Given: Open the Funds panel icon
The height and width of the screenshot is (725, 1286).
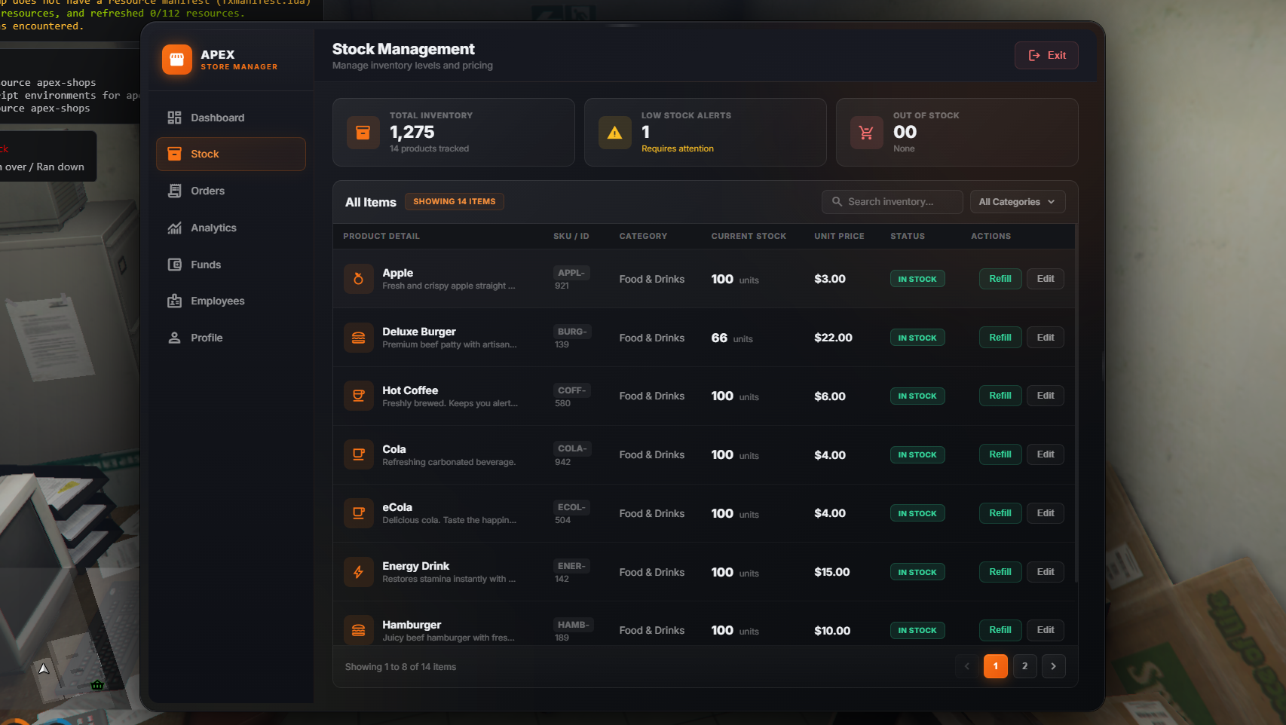Looking at the screenshot, I should point(174,265).
